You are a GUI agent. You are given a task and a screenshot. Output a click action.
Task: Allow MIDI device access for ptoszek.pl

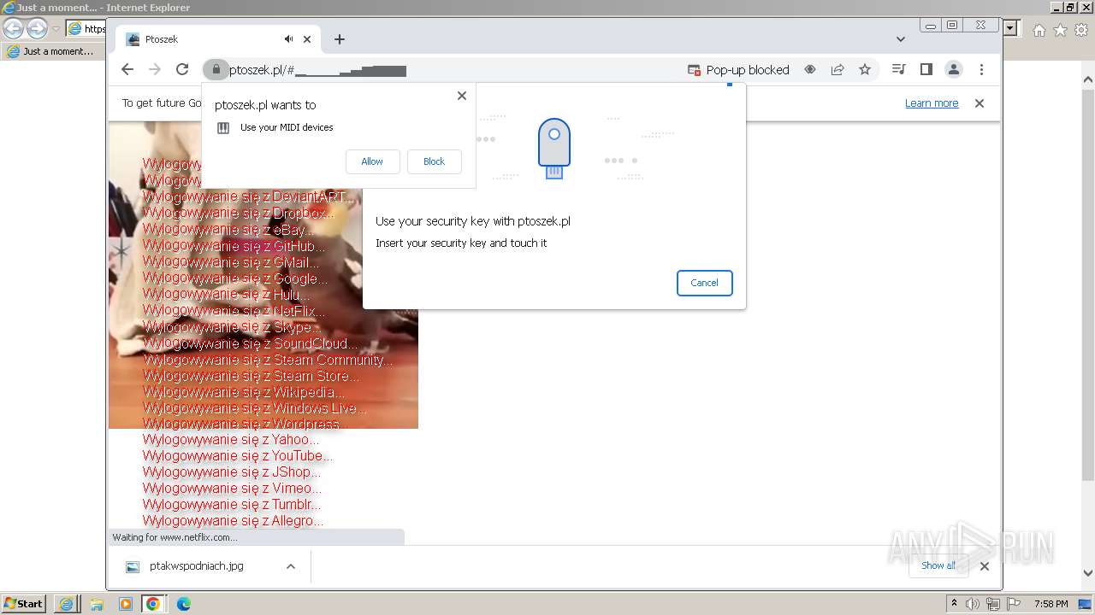click(372, 161)
